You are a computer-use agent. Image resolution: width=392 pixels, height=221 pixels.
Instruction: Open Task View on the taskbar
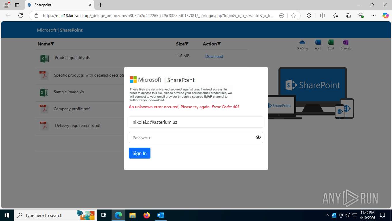pyautogui.click(x=104, y=215)
